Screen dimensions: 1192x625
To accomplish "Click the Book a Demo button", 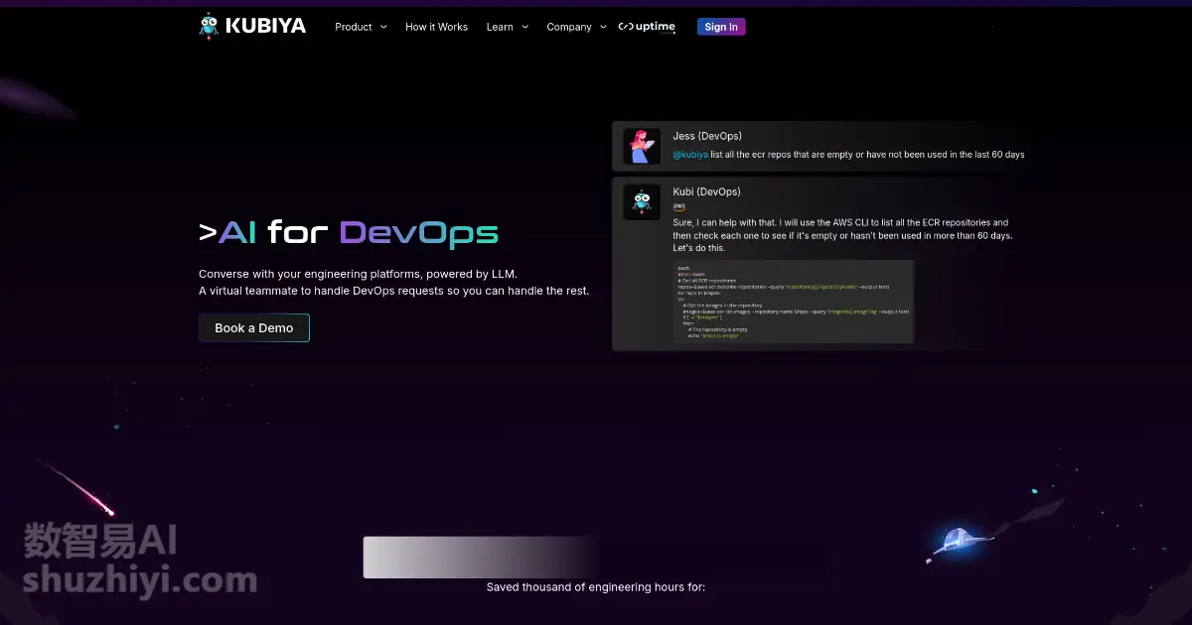I will coord(254,327).
